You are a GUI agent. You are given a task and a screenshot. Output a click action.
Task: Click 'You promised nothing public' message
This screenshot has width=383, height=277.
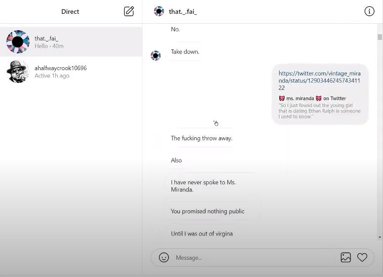pos(208,211)
